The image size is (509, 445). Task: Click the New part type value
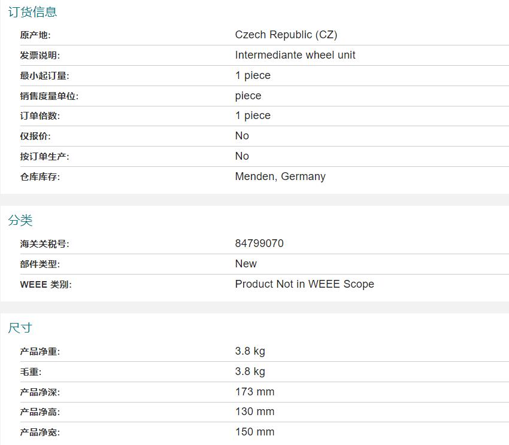[246, 264]
